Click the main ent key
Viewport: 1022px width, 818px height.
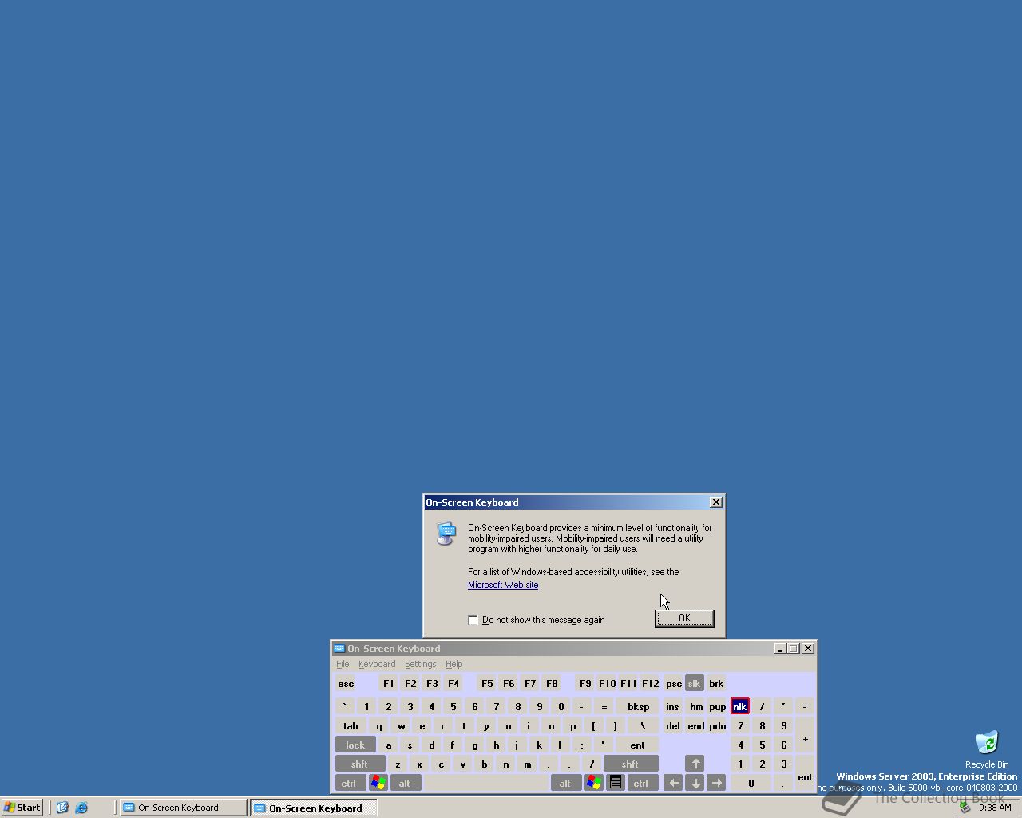(637, 745)
